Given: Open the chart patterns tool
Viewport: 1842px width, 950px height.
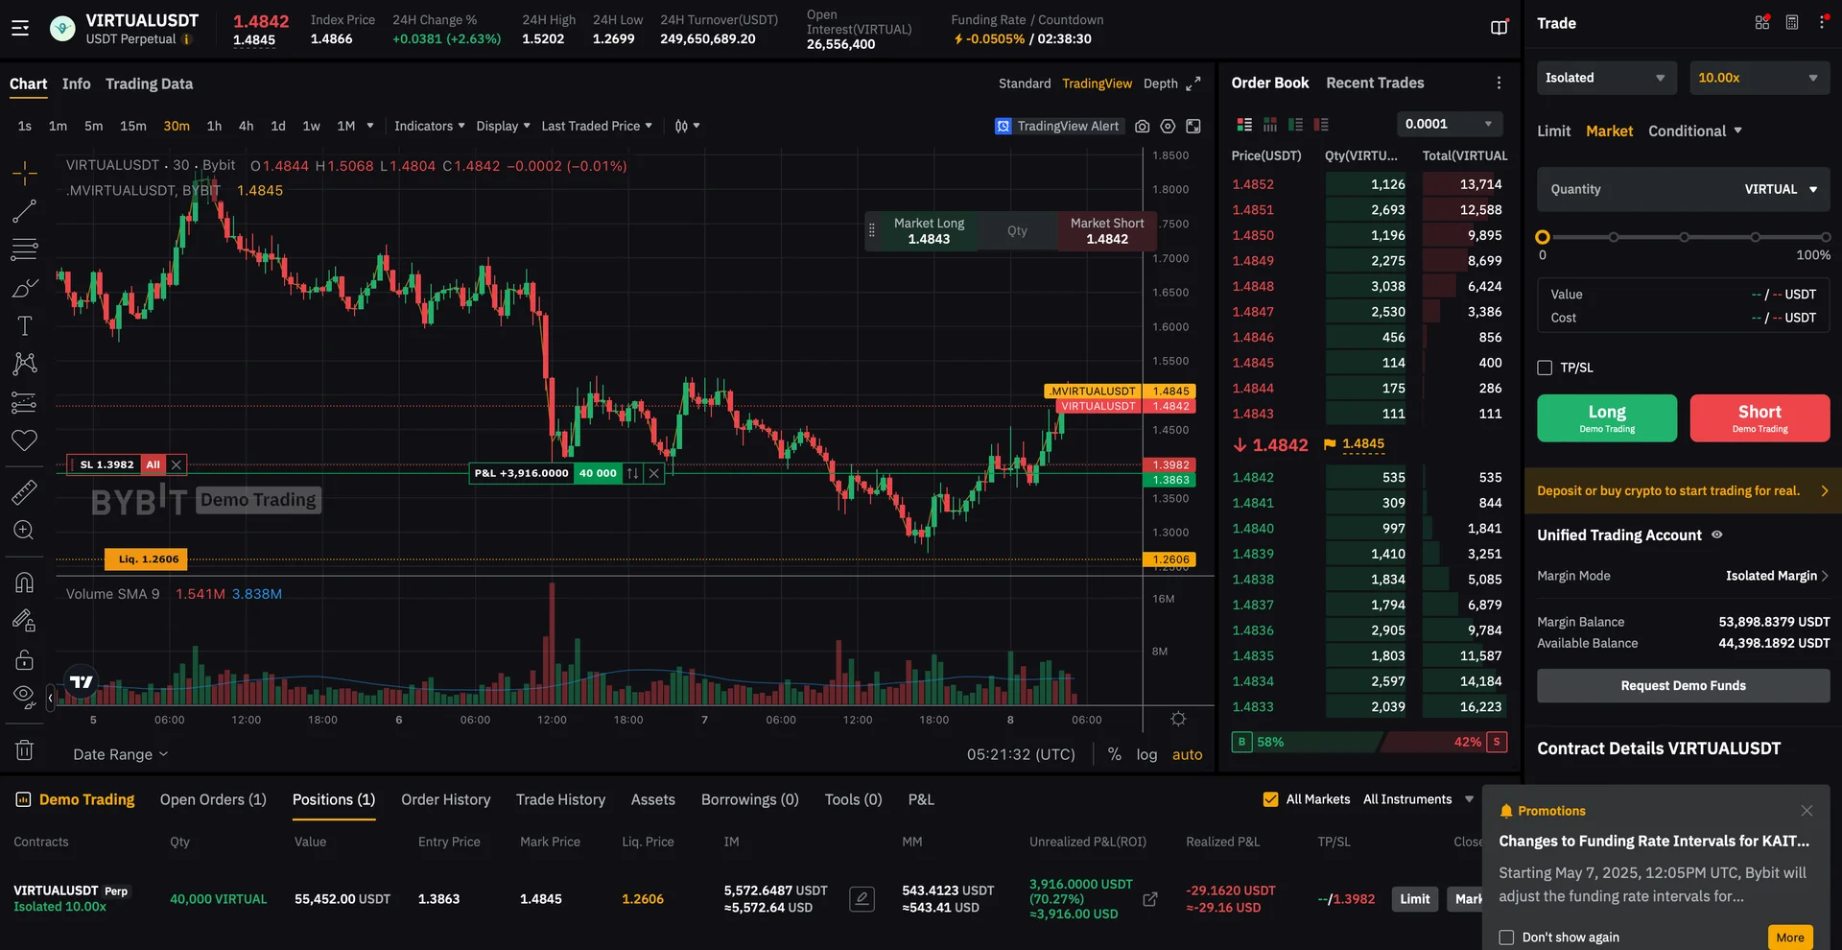Looking at the screenshot, I should [x=25, y=364].
